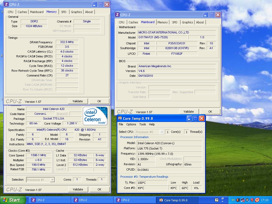Image resolution: width=272 pixels, height=204 pixels.
Task: Click the Intel Celeron inside logo
Action: 95,116
